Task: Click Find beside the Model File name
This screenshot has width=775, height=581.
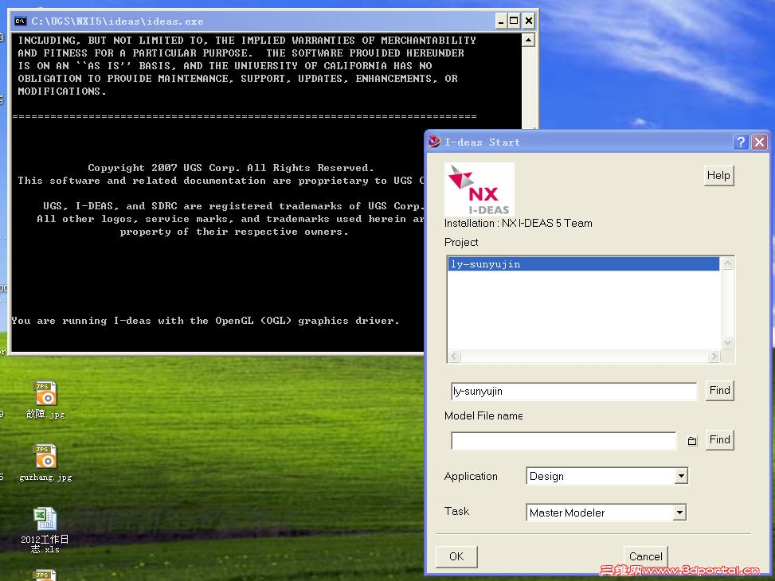Action: [x=720, y=439]
